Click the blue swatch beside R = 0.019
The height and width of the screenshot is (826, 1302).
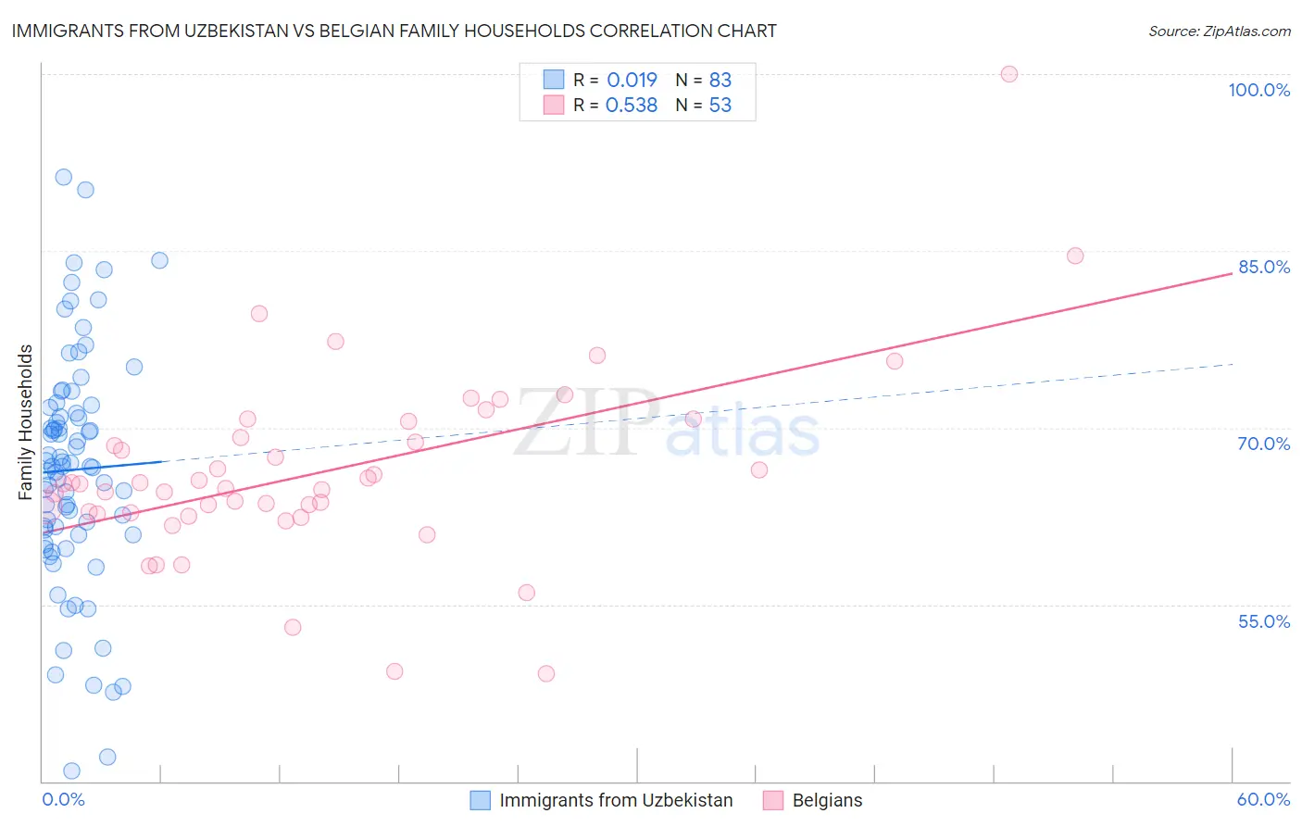click(x=554, y=80)
